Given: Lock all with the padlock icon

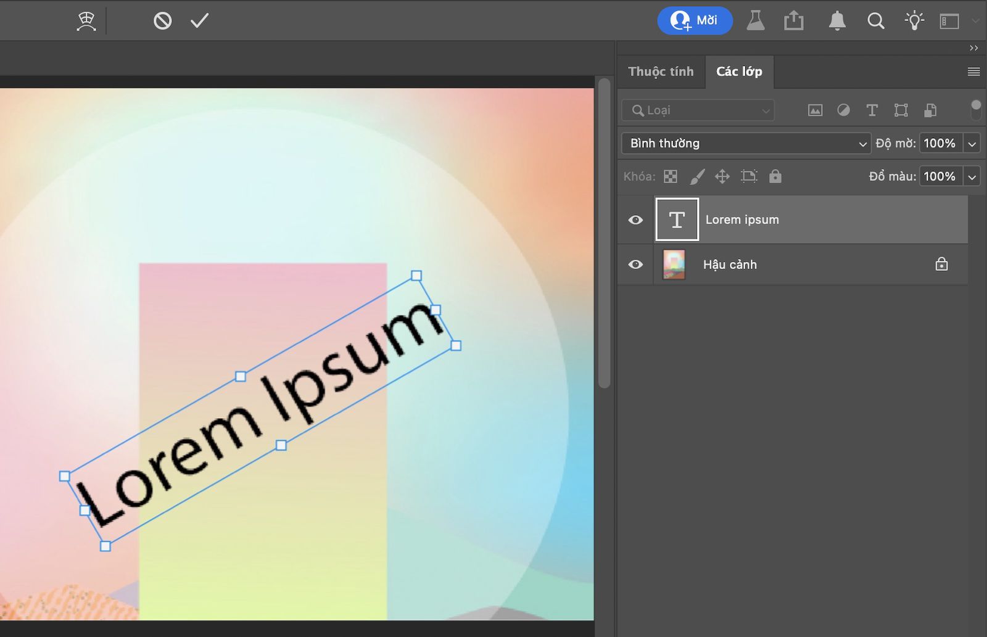Looking at the screenshot, I should pos(775,176).
